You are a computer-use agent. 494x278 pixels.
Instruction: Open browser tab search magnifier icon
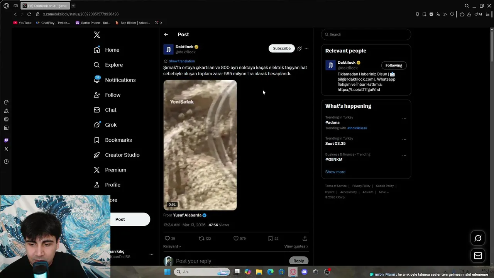[467, 6]
